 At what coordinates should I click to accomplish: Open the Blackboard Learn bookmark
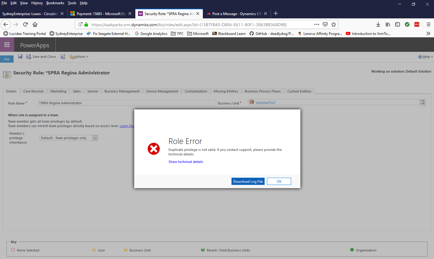[229, 34]
